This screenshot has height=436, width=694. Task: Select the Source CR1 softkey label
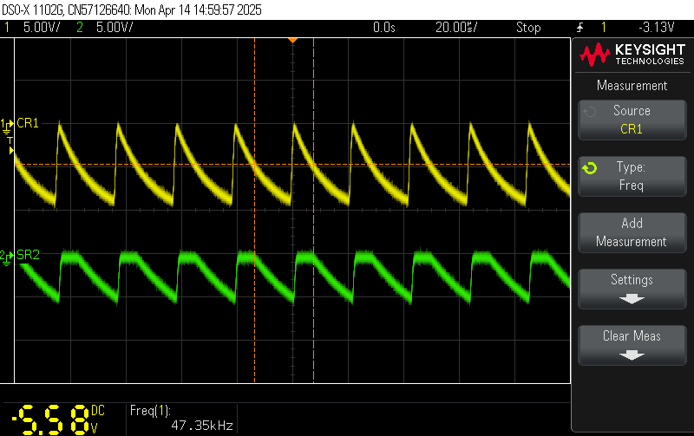632,119
